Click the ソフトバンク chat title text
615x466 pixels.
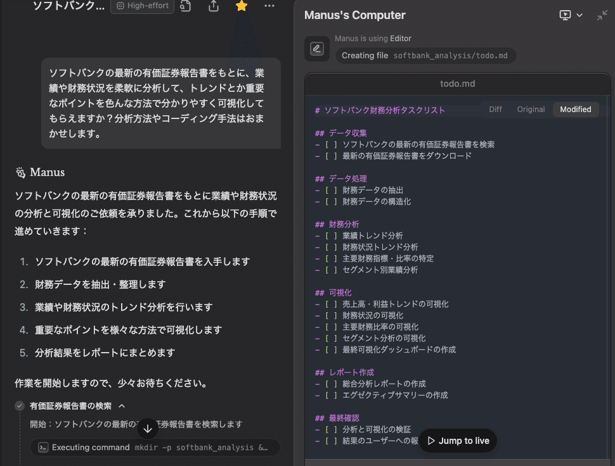pos(68,6)
